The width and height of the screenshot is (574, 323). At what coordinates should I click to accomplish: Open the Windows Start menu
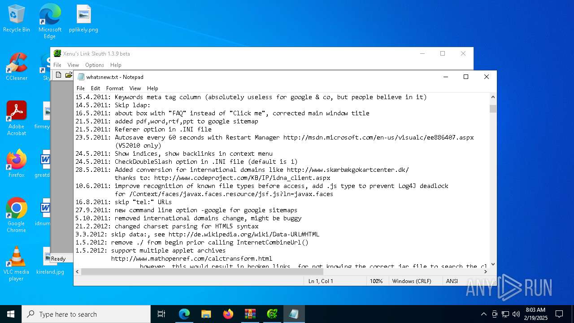[x=11, y=314]
